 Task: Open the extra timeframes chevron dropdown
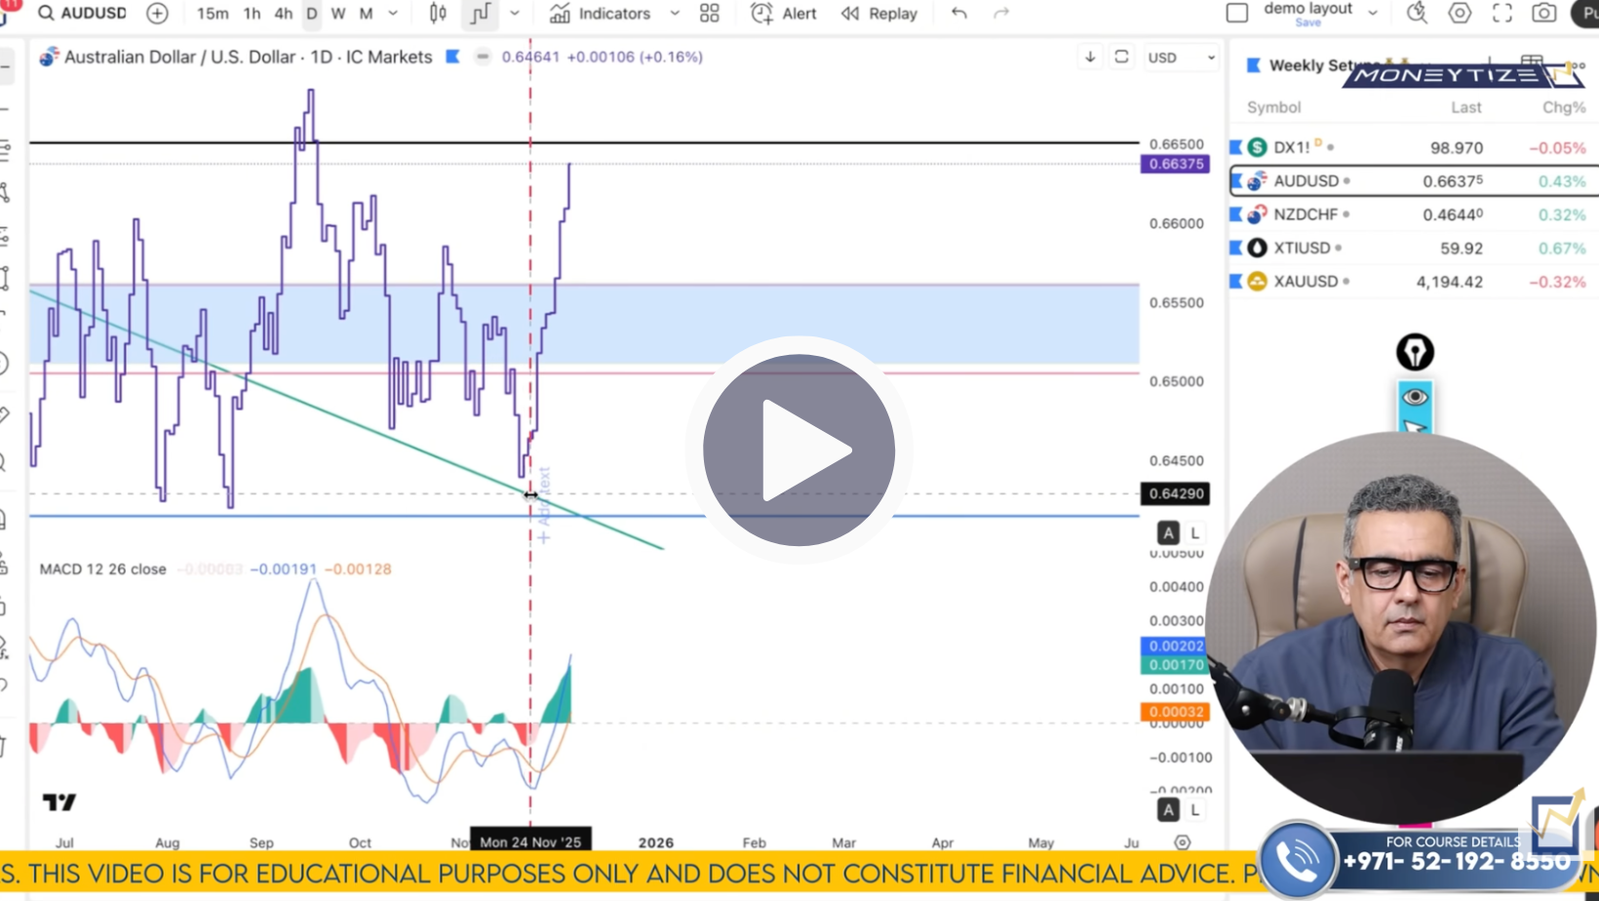(392, 14)
